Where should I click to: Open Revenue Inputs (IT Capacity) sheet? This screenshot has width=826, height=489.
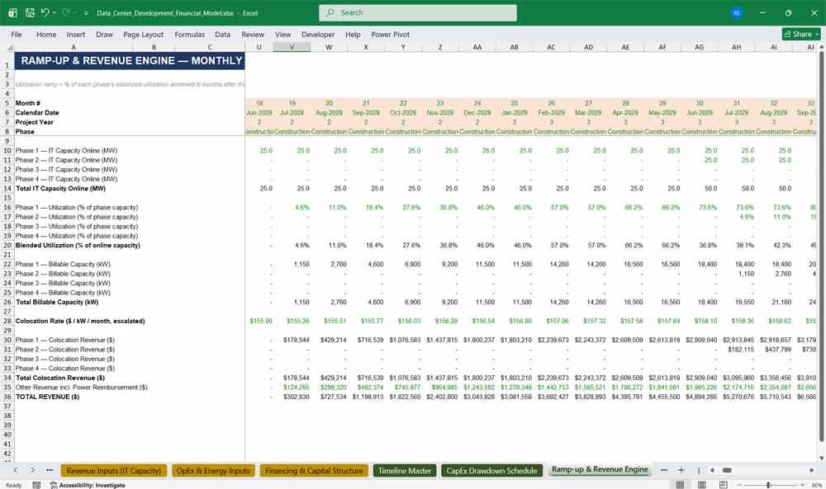[x=114, y=471]
